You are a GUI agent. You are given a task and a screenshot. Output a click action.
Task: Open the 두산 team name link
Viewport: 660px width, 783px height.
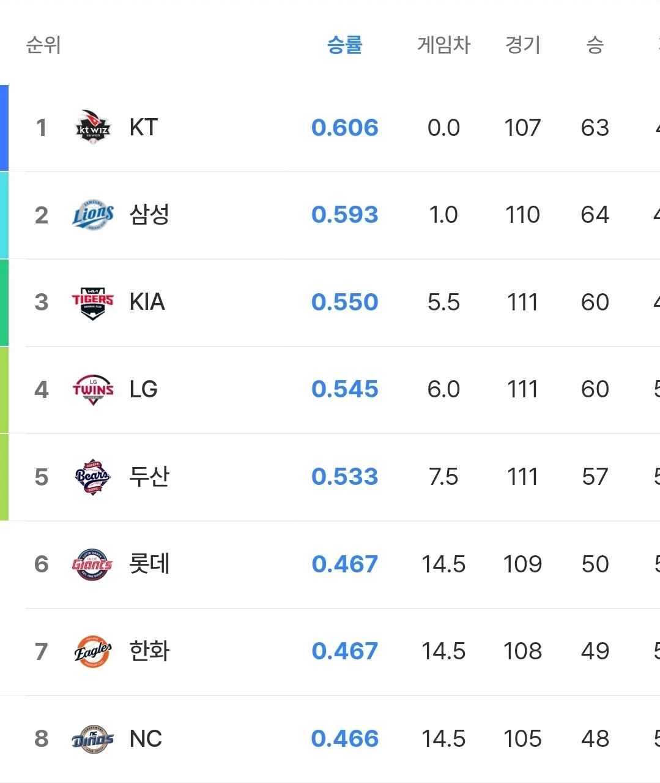coord(149,477)
